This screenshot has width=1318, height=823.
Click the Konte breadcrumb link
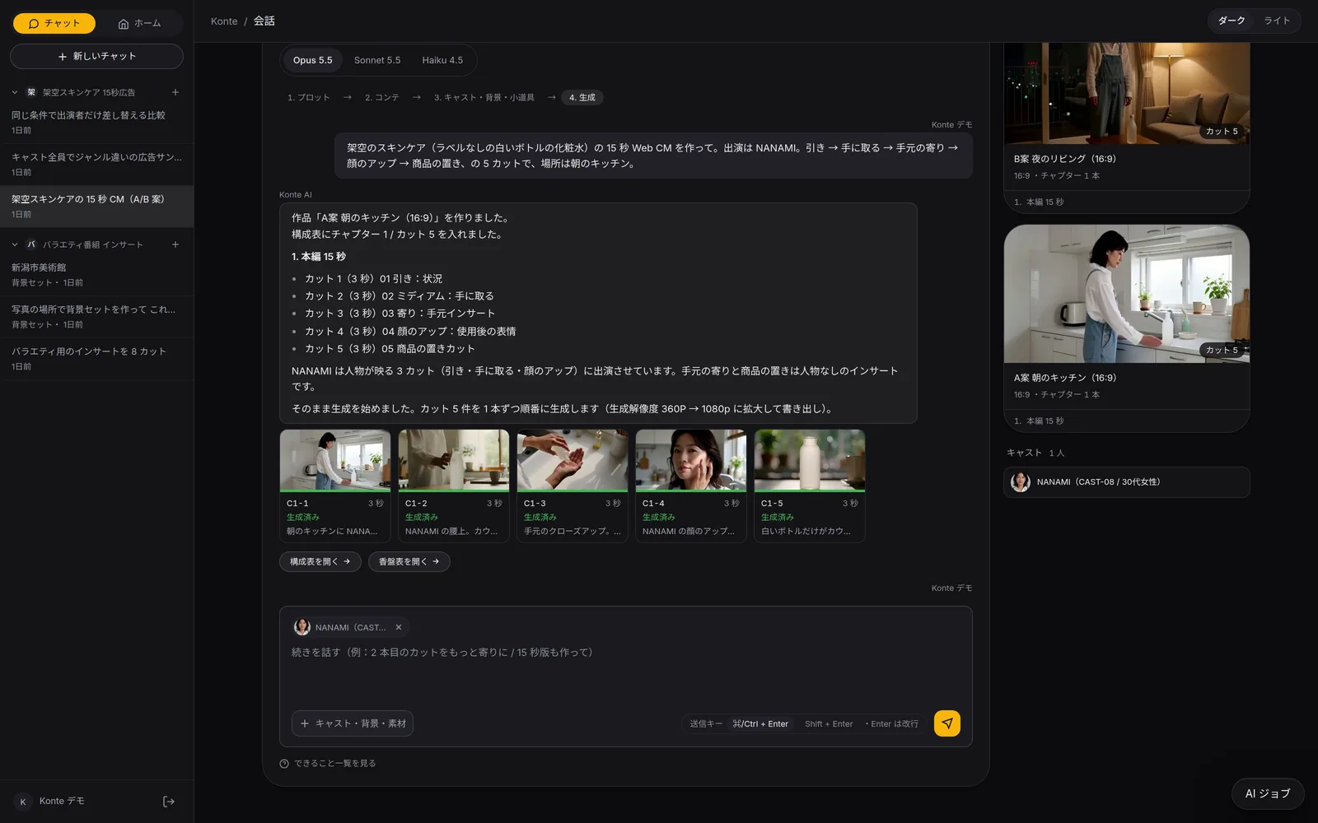pyautogui.click(x=224, y=21)
